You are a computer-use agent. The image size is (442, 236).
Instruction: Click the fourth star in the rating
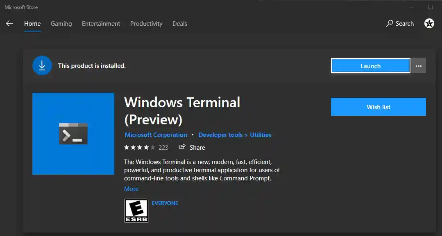coord(146,147)
